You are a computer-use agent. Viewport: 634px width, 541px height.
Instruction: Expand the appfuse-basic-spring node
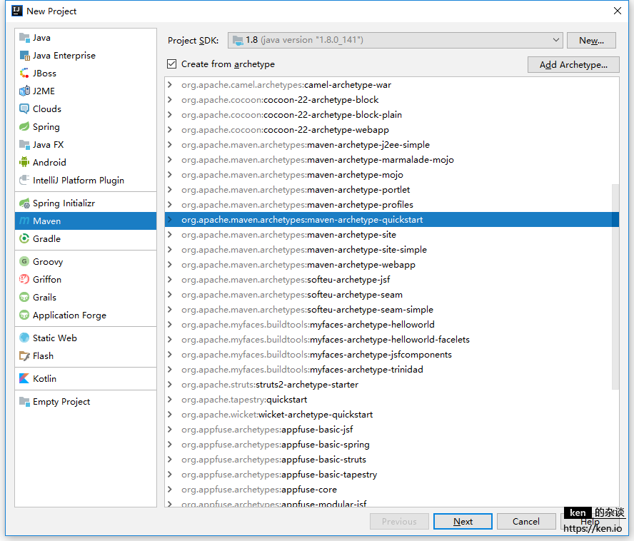click(170, 445)
